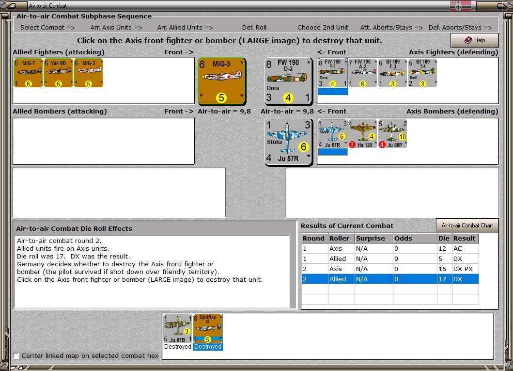Open the Help button
The image size is (513, 371).
475,40
